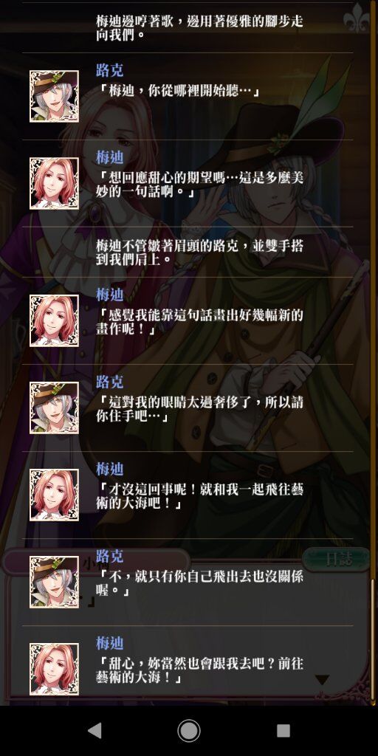Viewport: 378px width, 756px height.
Task: Tap the Android recent apps square
Action: point(283,730)
